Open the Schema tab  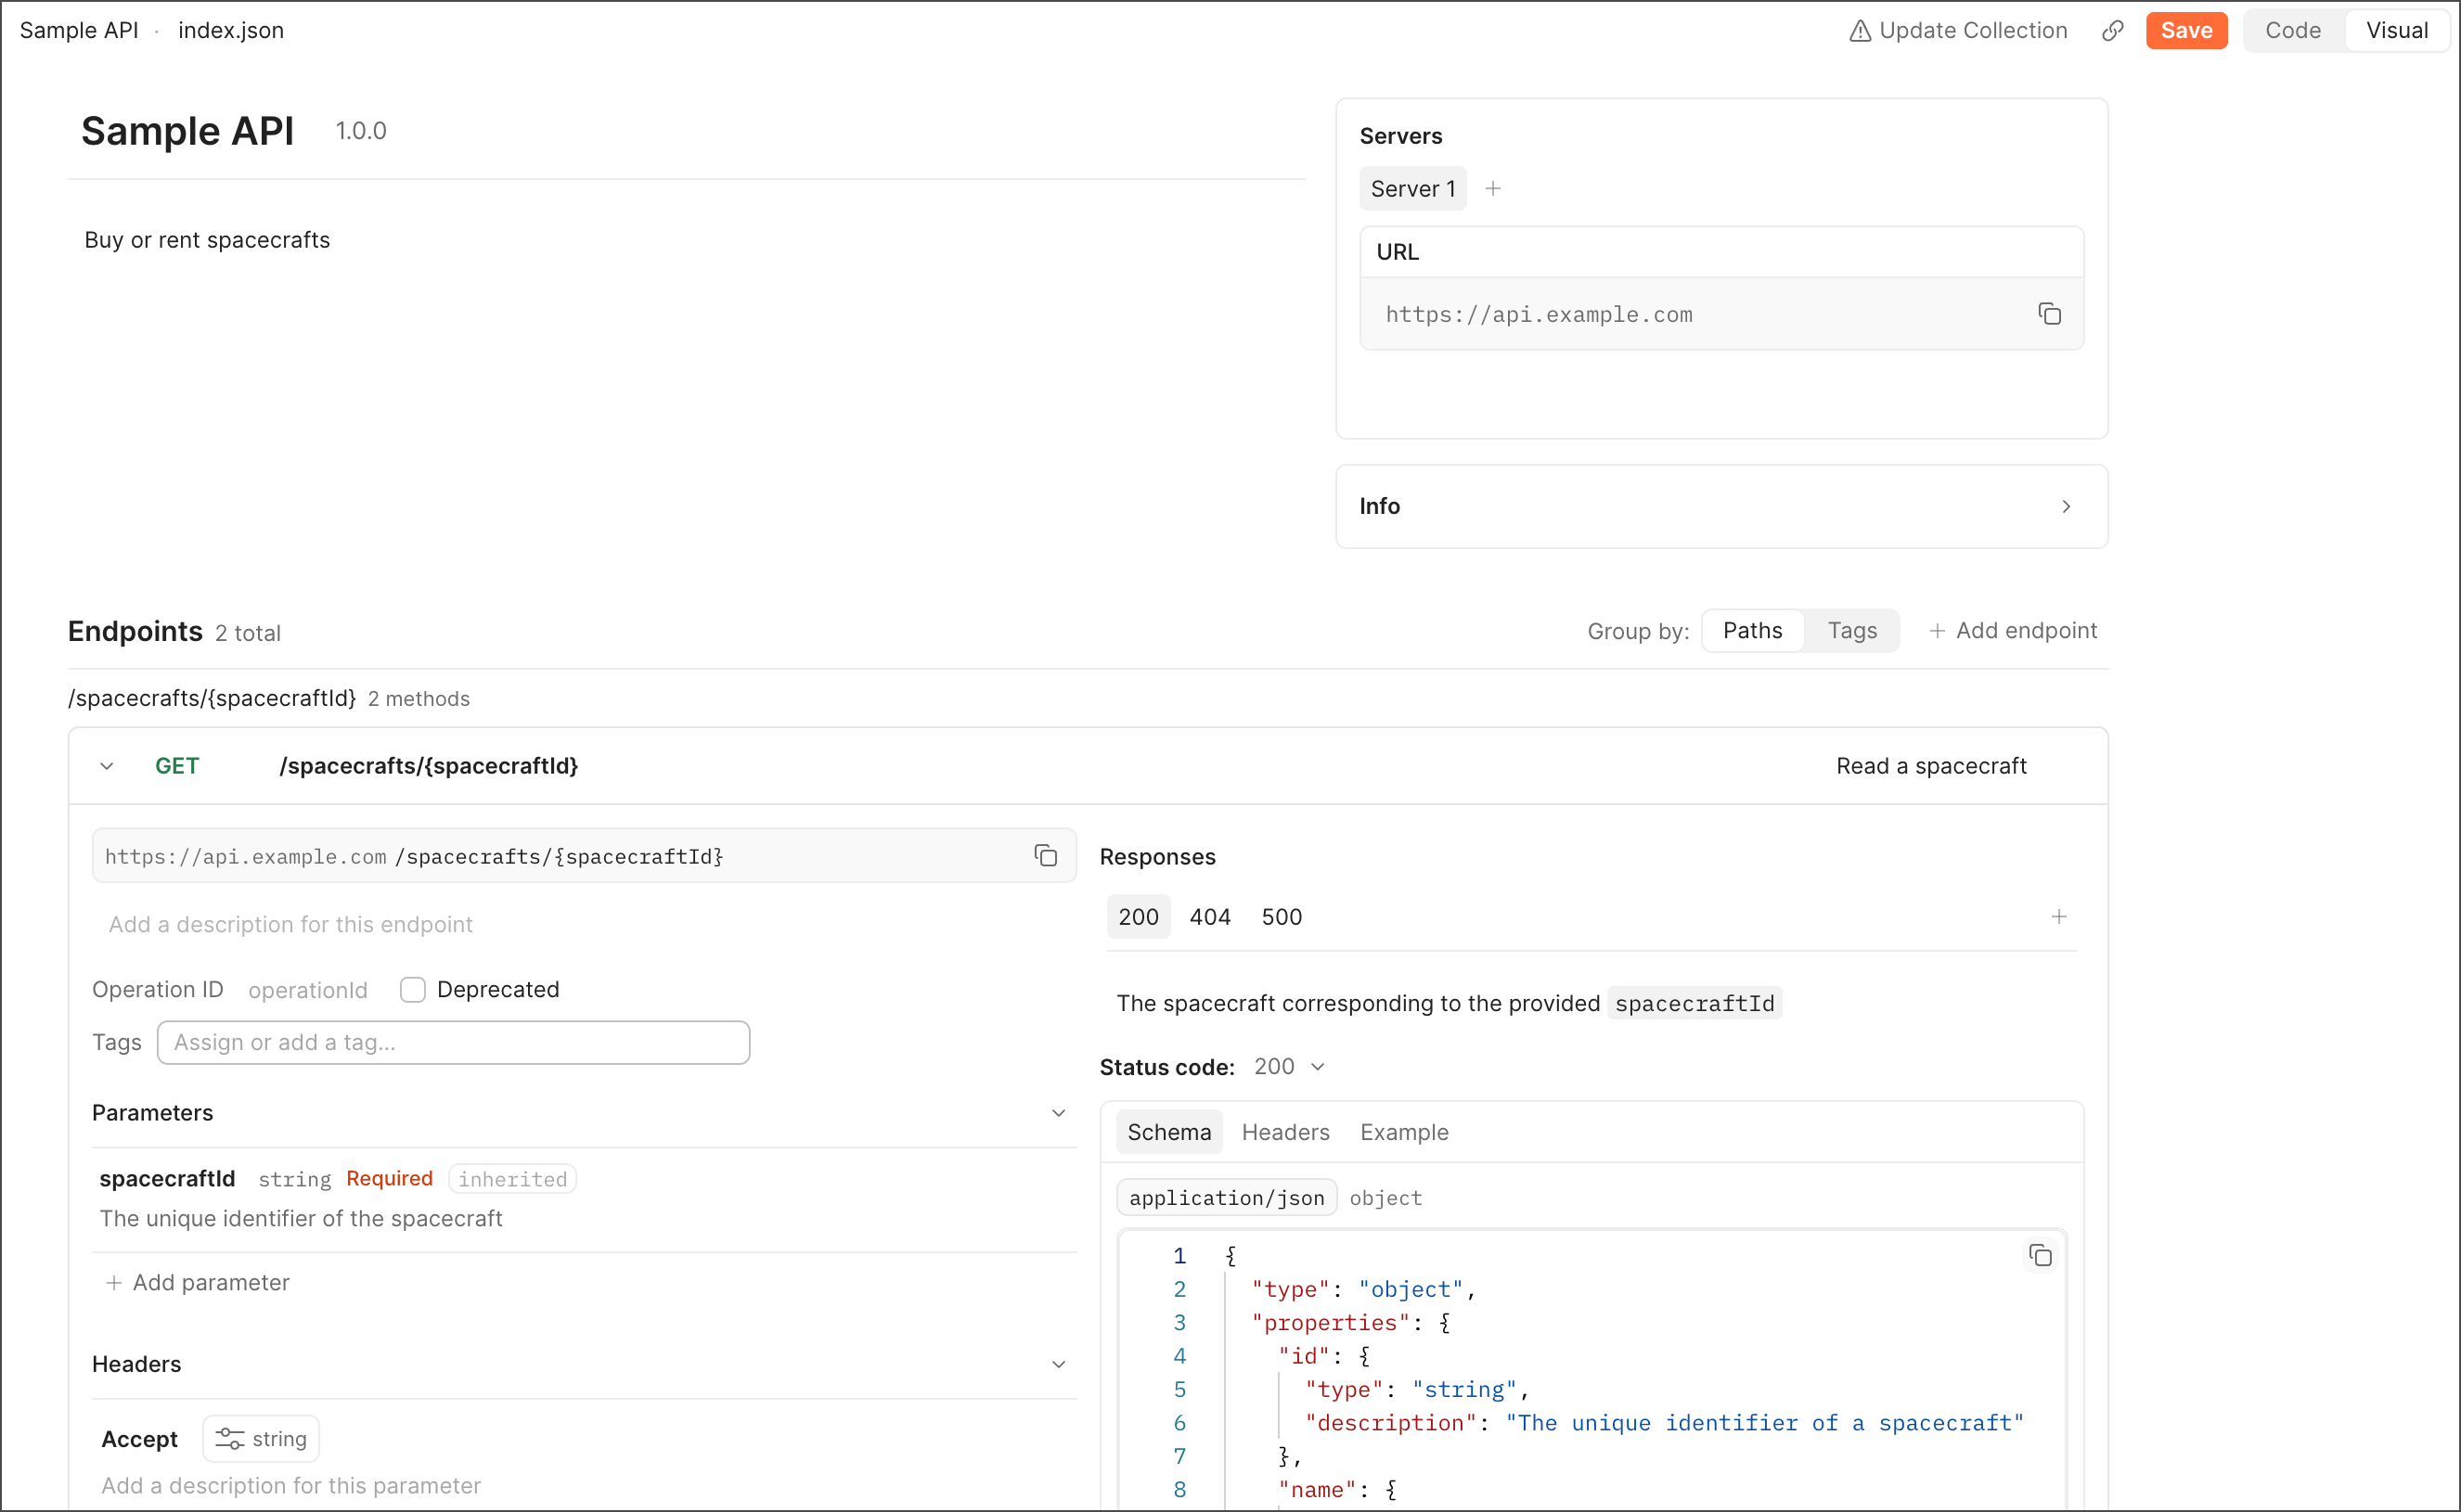click(x=1168, y=1132)
